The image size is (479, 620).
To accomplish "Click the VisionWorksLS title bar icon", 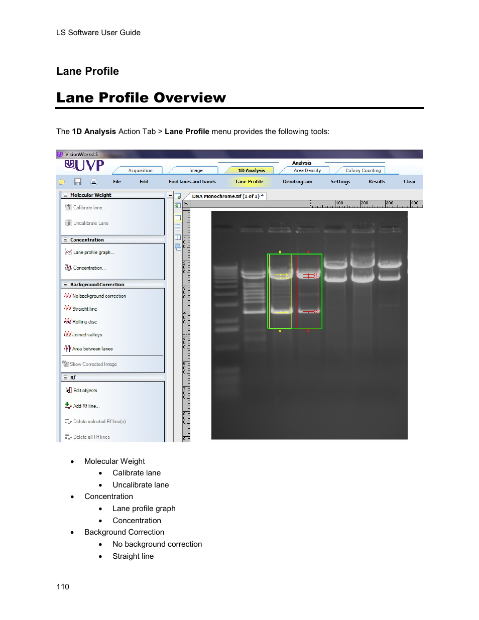I will [60, 154].
